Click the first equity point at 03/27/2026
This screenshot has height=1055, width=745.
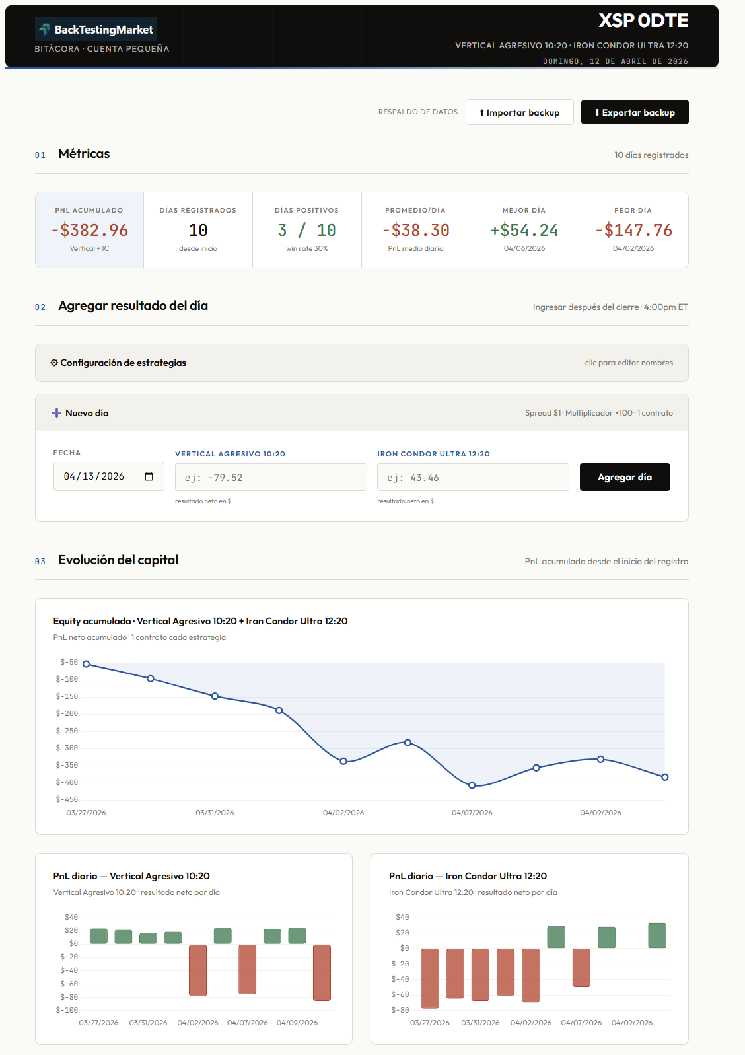(86, 664)
